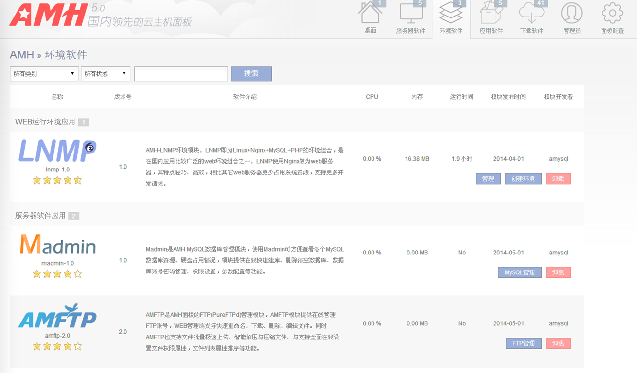Click 管理 button for LNMP
The height and width of the screenshot is (373, 637).
[x=488, y=179]
